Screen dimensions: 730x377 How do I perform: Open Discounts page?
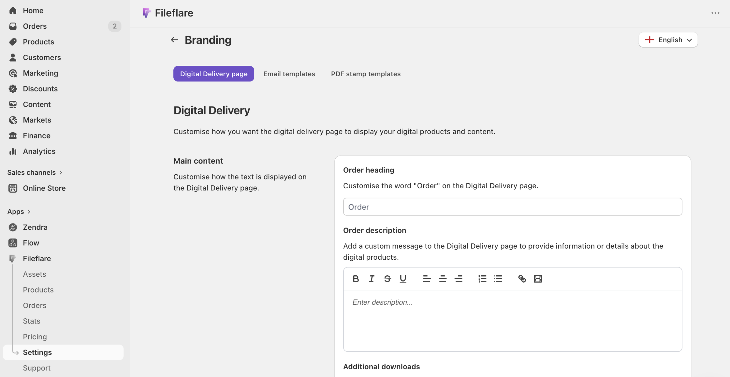tap(40, 89)
